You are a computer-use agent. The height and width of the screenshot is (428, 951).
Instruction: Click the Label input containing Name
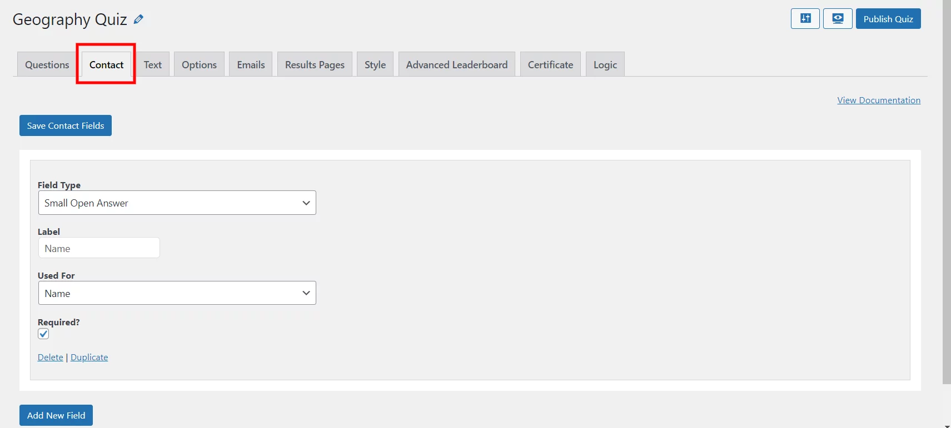tap(99, 248)
